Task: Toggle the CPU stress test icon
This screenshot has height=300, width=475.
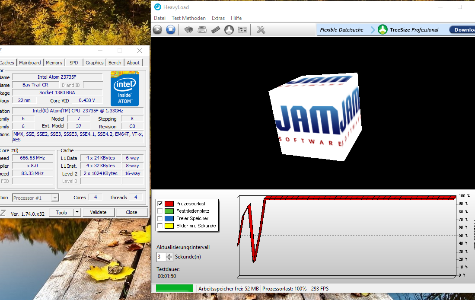Action: point(189,30)
